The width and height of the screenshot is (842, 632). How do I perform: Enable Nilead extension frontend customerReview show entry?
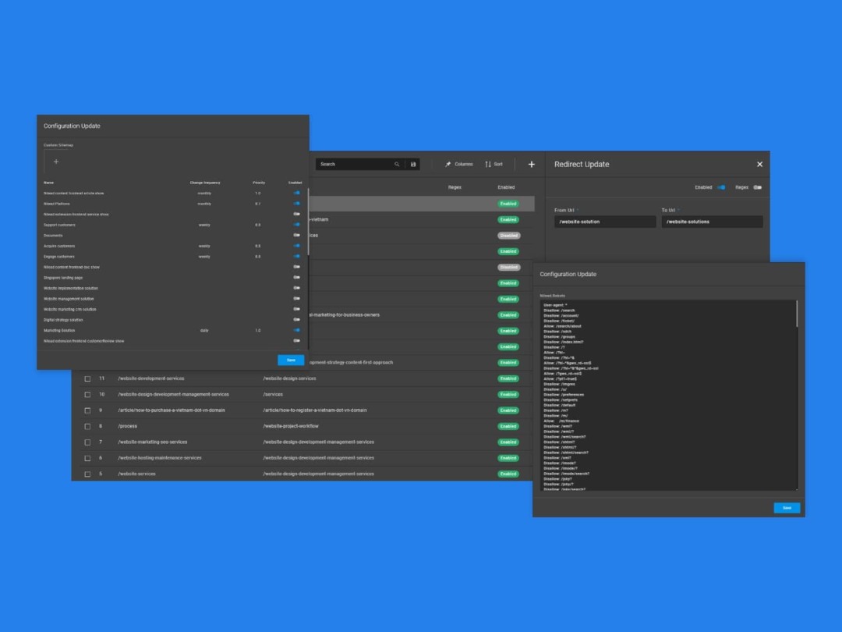pos(296,341)
